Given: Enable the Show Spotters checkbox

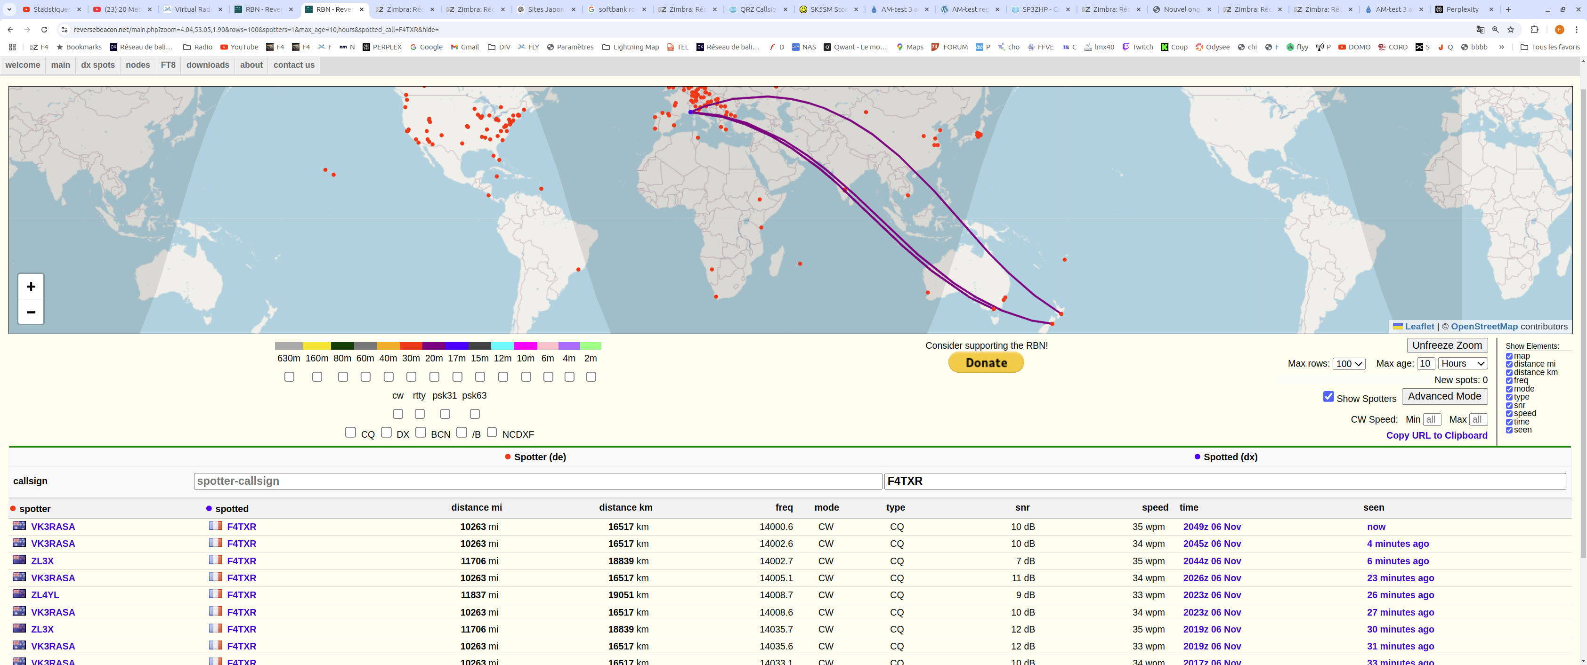Looking at the screenshot, I should (1328, 397).
